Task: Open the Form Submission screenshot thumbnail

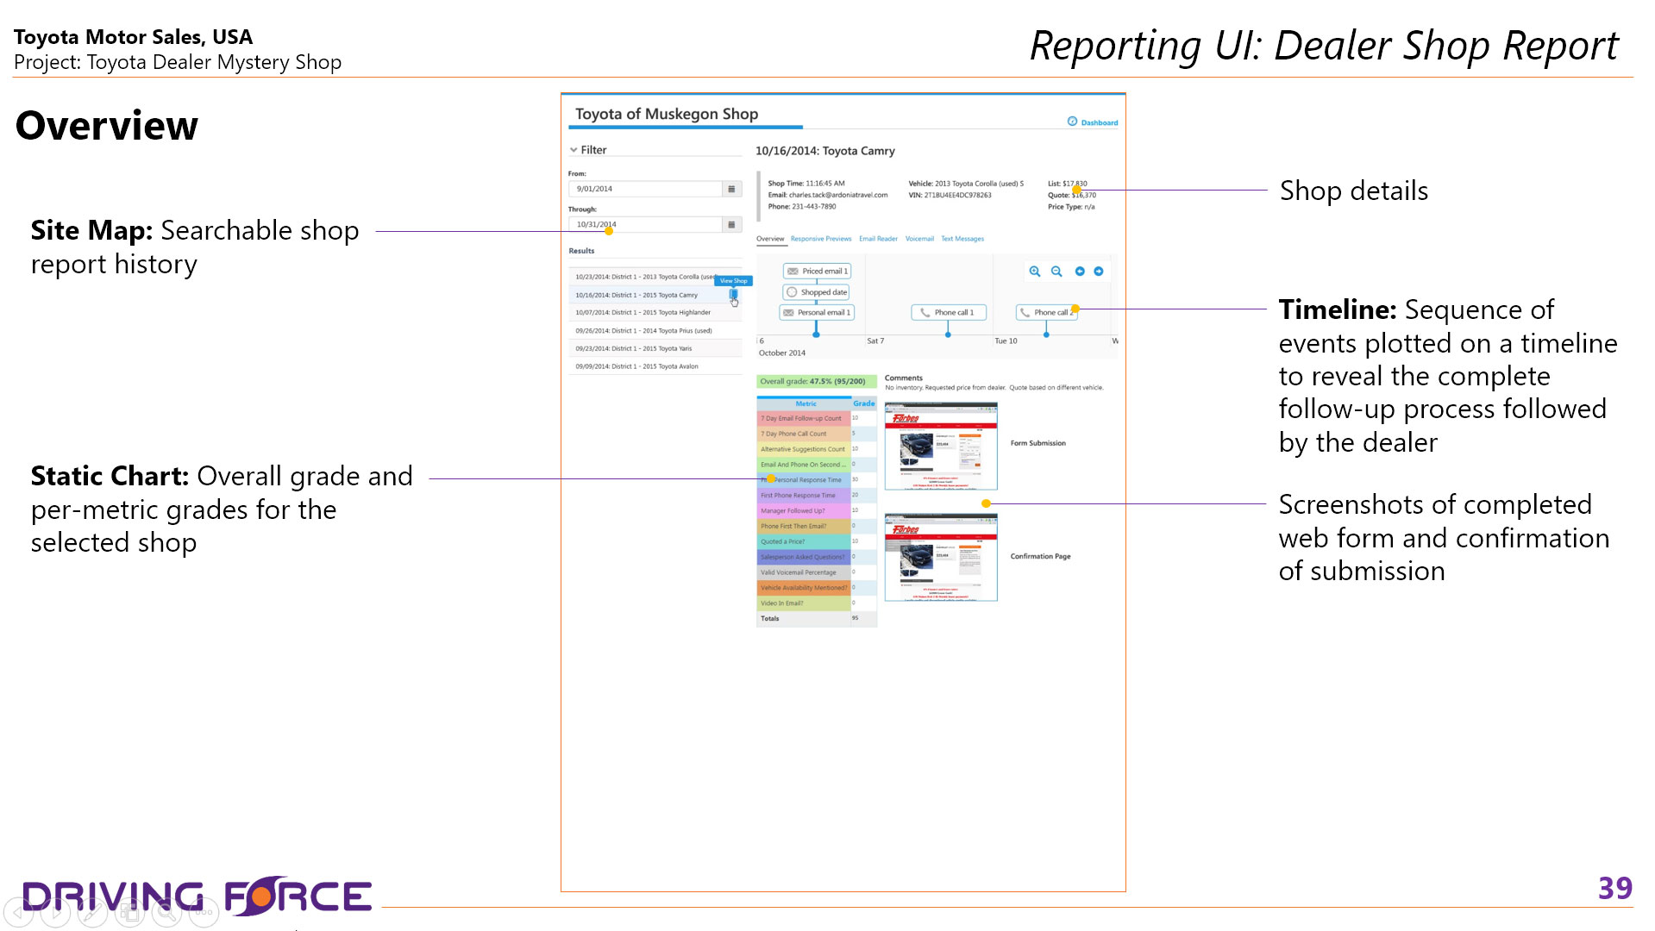Action: tap(941, 447)
